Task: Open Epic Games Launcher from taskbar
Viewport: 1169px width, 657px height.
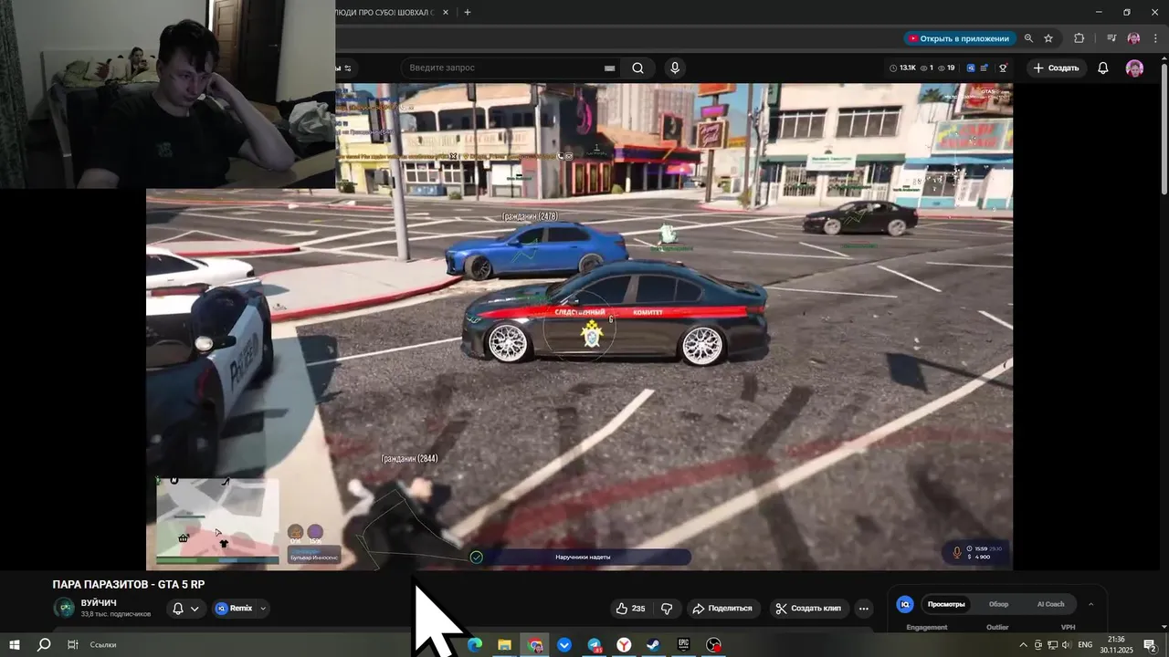Action: pos(683,645)
